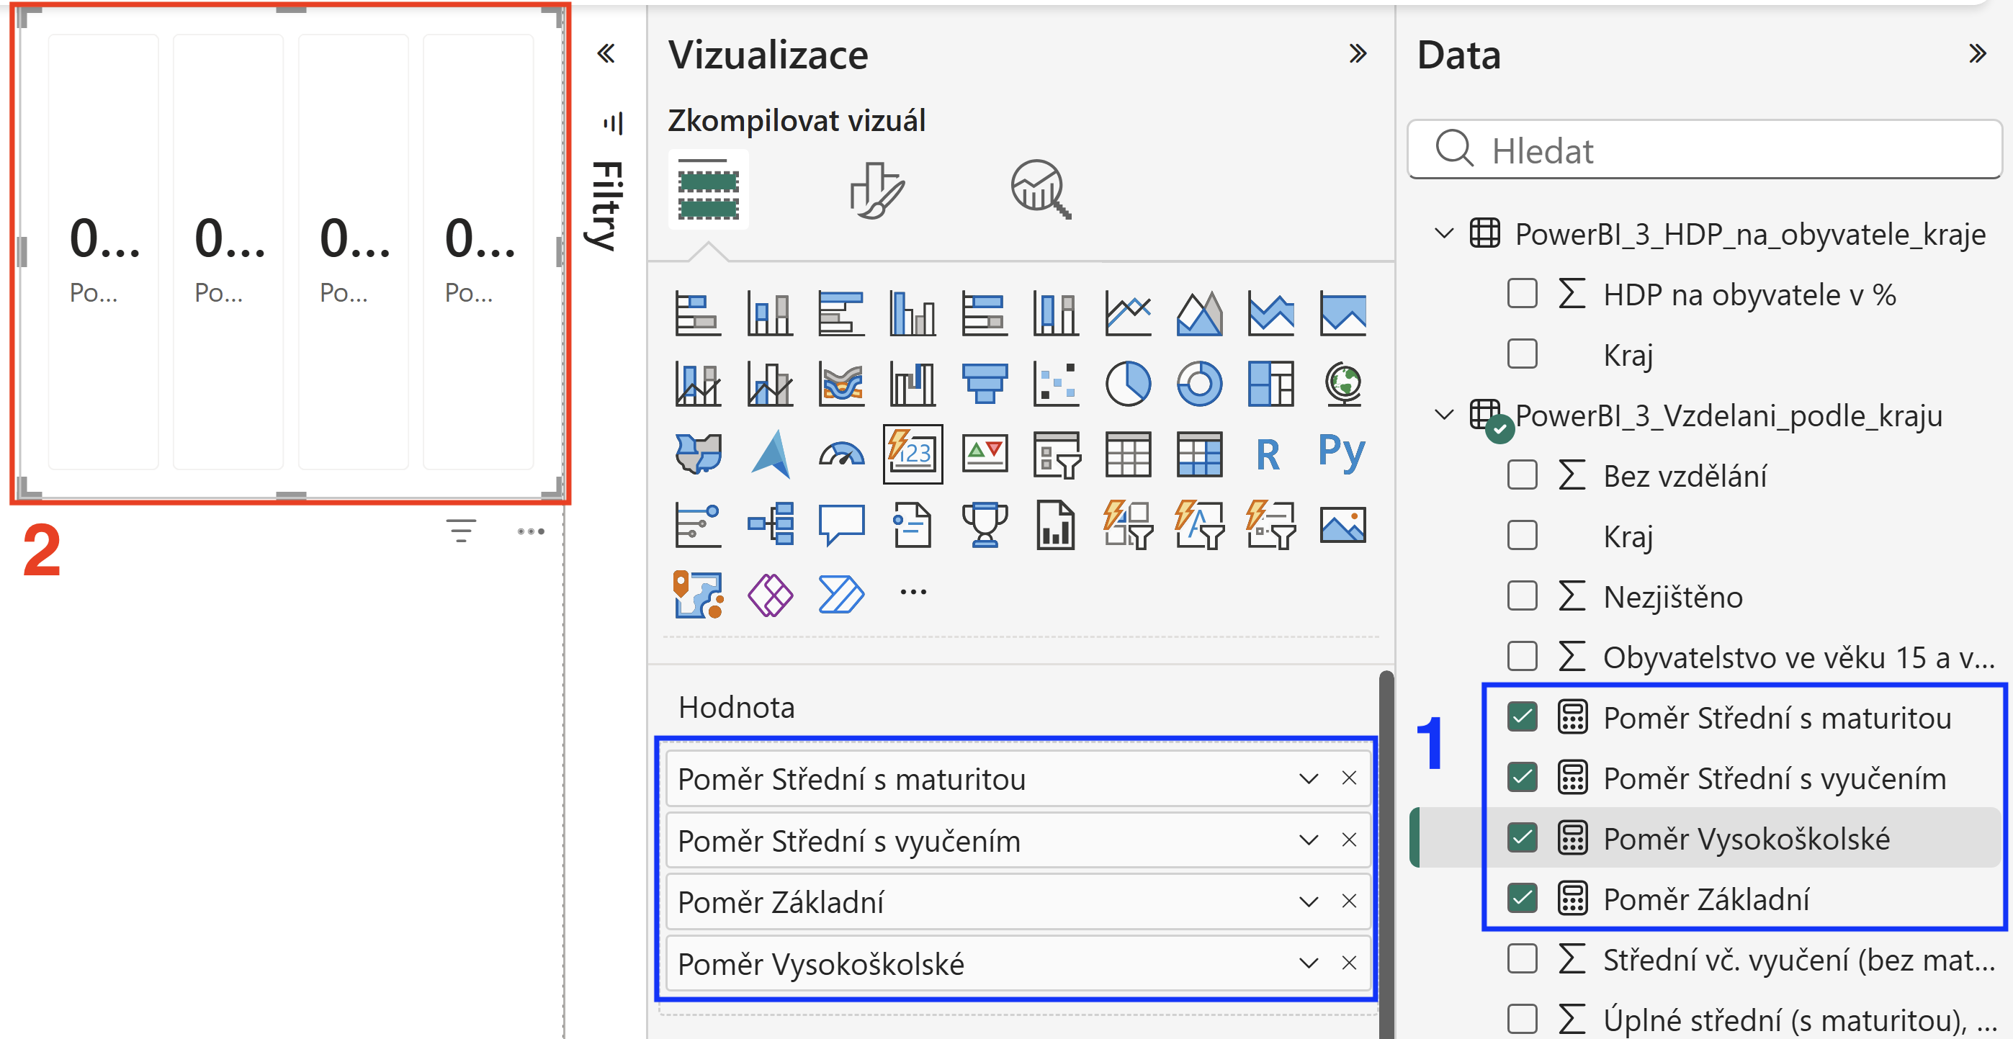
Task: Select the scatter chart visual
Action: pyautogui.click(x=1056, y=384)
